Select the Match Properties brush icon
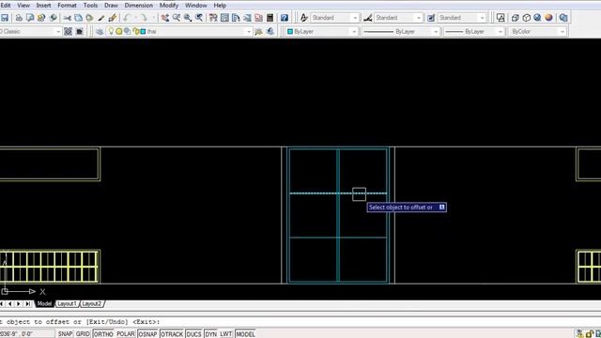Viewport: 601px width, 338px height. click(x=100, y=18)
